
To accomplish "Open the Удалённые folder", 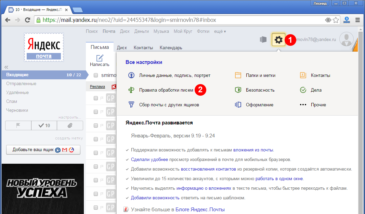I will point(17,93).
